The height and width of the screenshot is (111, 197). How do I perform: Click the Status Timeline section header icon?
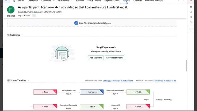tap(8, 80)
